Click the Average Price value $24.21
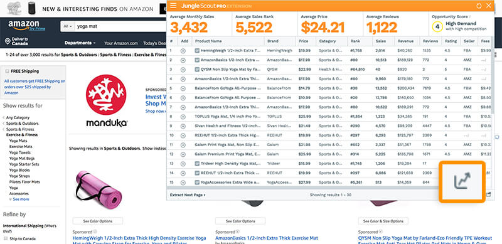Image resolution: width=502 pixels, height=244 pixels. (323, 28)
